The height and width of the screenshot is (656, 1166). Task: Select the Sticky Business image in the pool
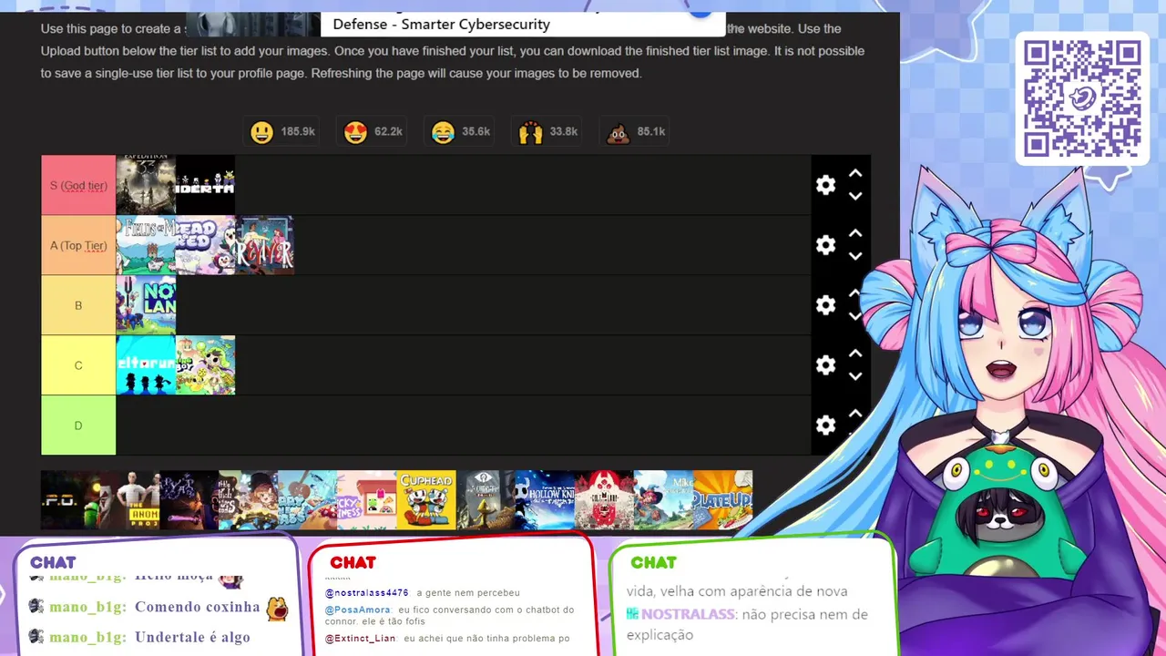click(x=366, y=500)
